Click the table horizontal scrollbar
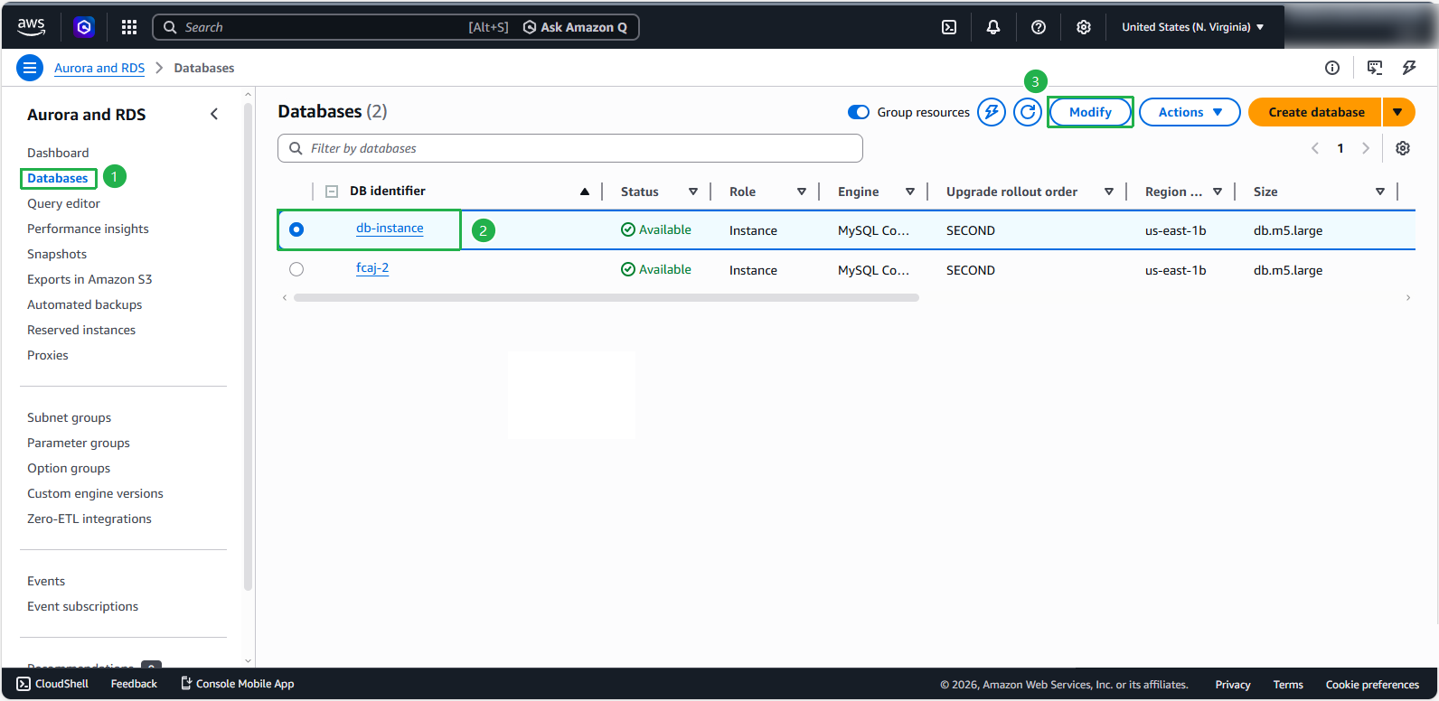Image resolution: width=1439 pixels, height=701 pixels. point(607,297)
